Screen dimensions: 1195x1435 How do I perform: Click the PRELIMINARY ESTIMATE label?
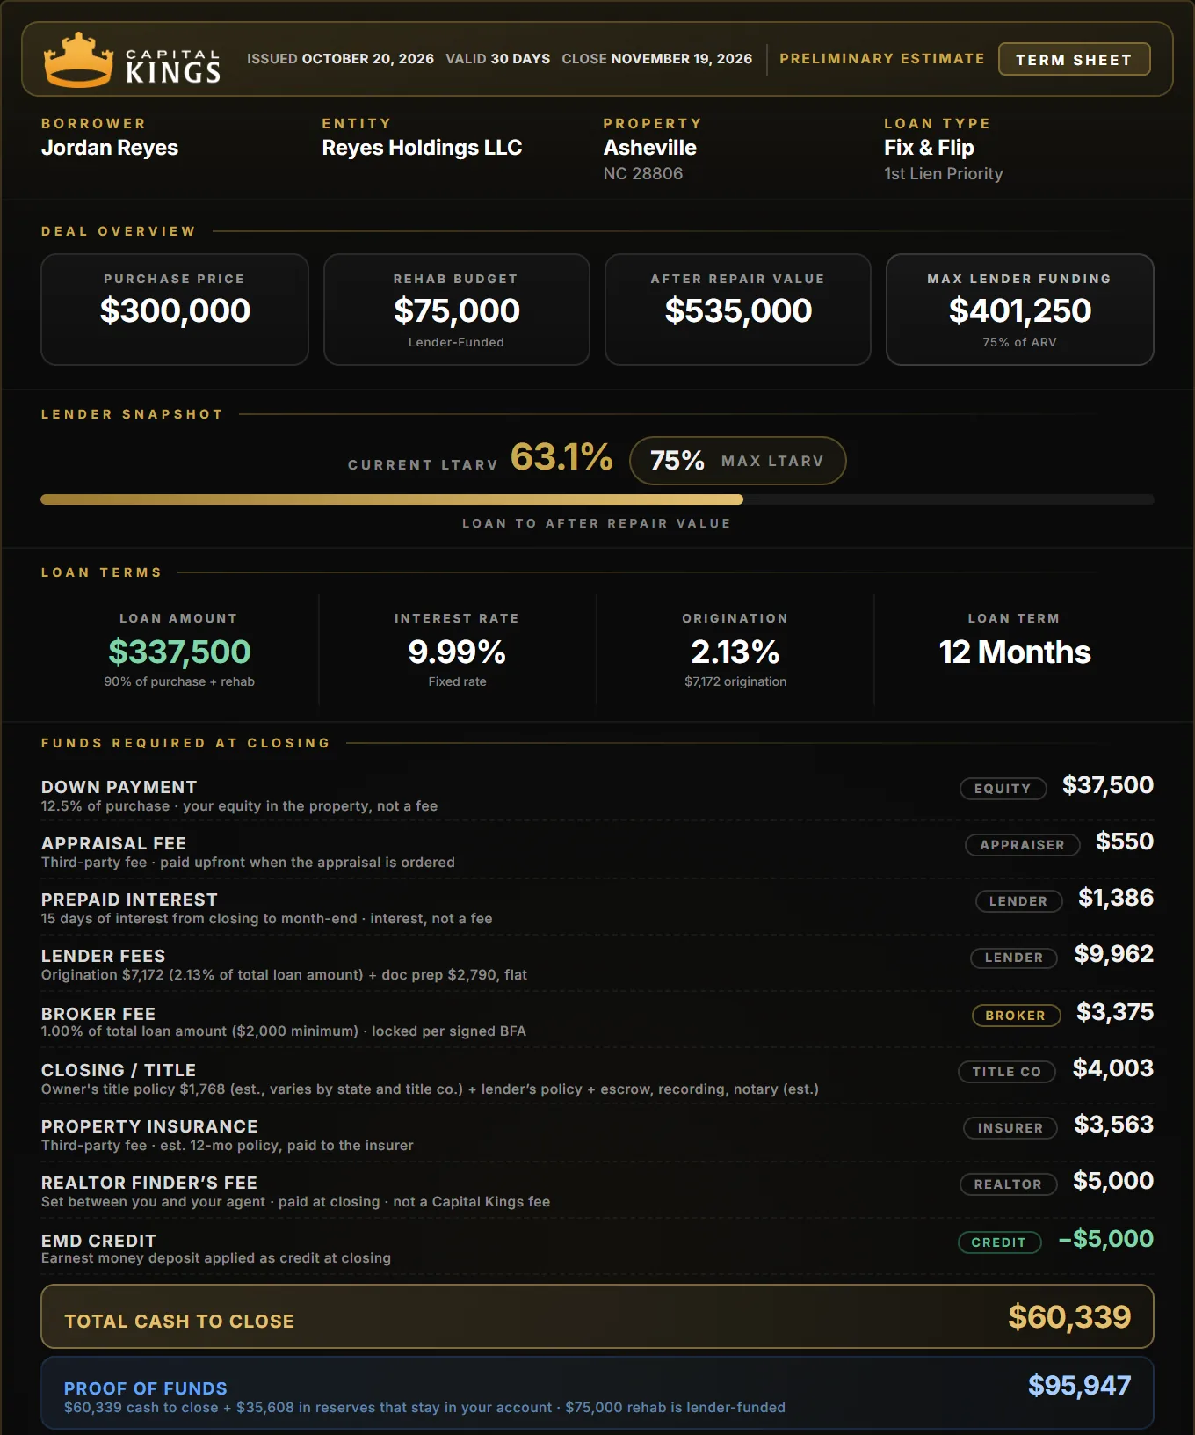pyautogui.click(x=882, y=59)
